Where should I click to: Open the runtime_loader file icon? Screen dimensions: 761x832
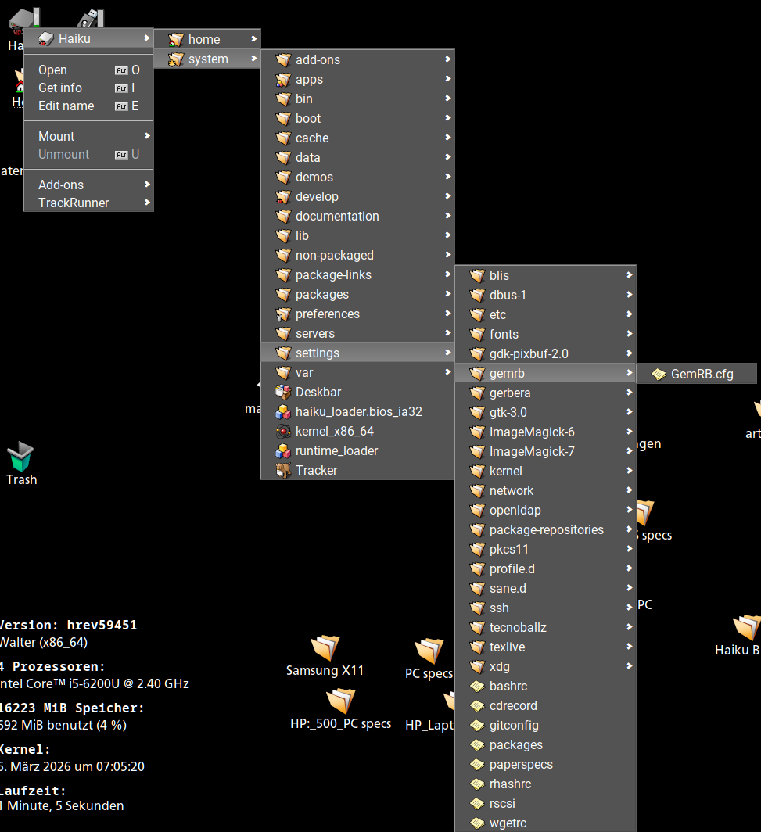pyautogui.click(x=283, y=451)
